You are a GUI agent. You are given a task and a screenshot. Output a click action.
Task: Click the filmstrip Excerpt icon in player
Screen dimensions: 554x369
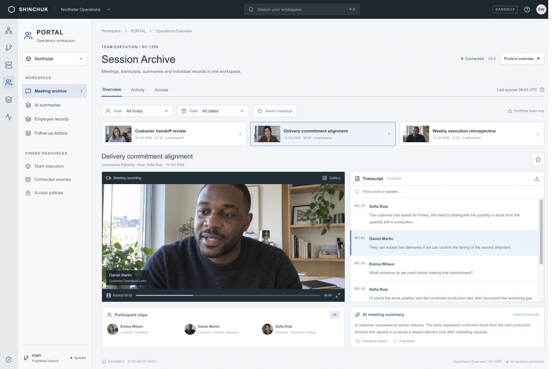click(x=108, y=295)
